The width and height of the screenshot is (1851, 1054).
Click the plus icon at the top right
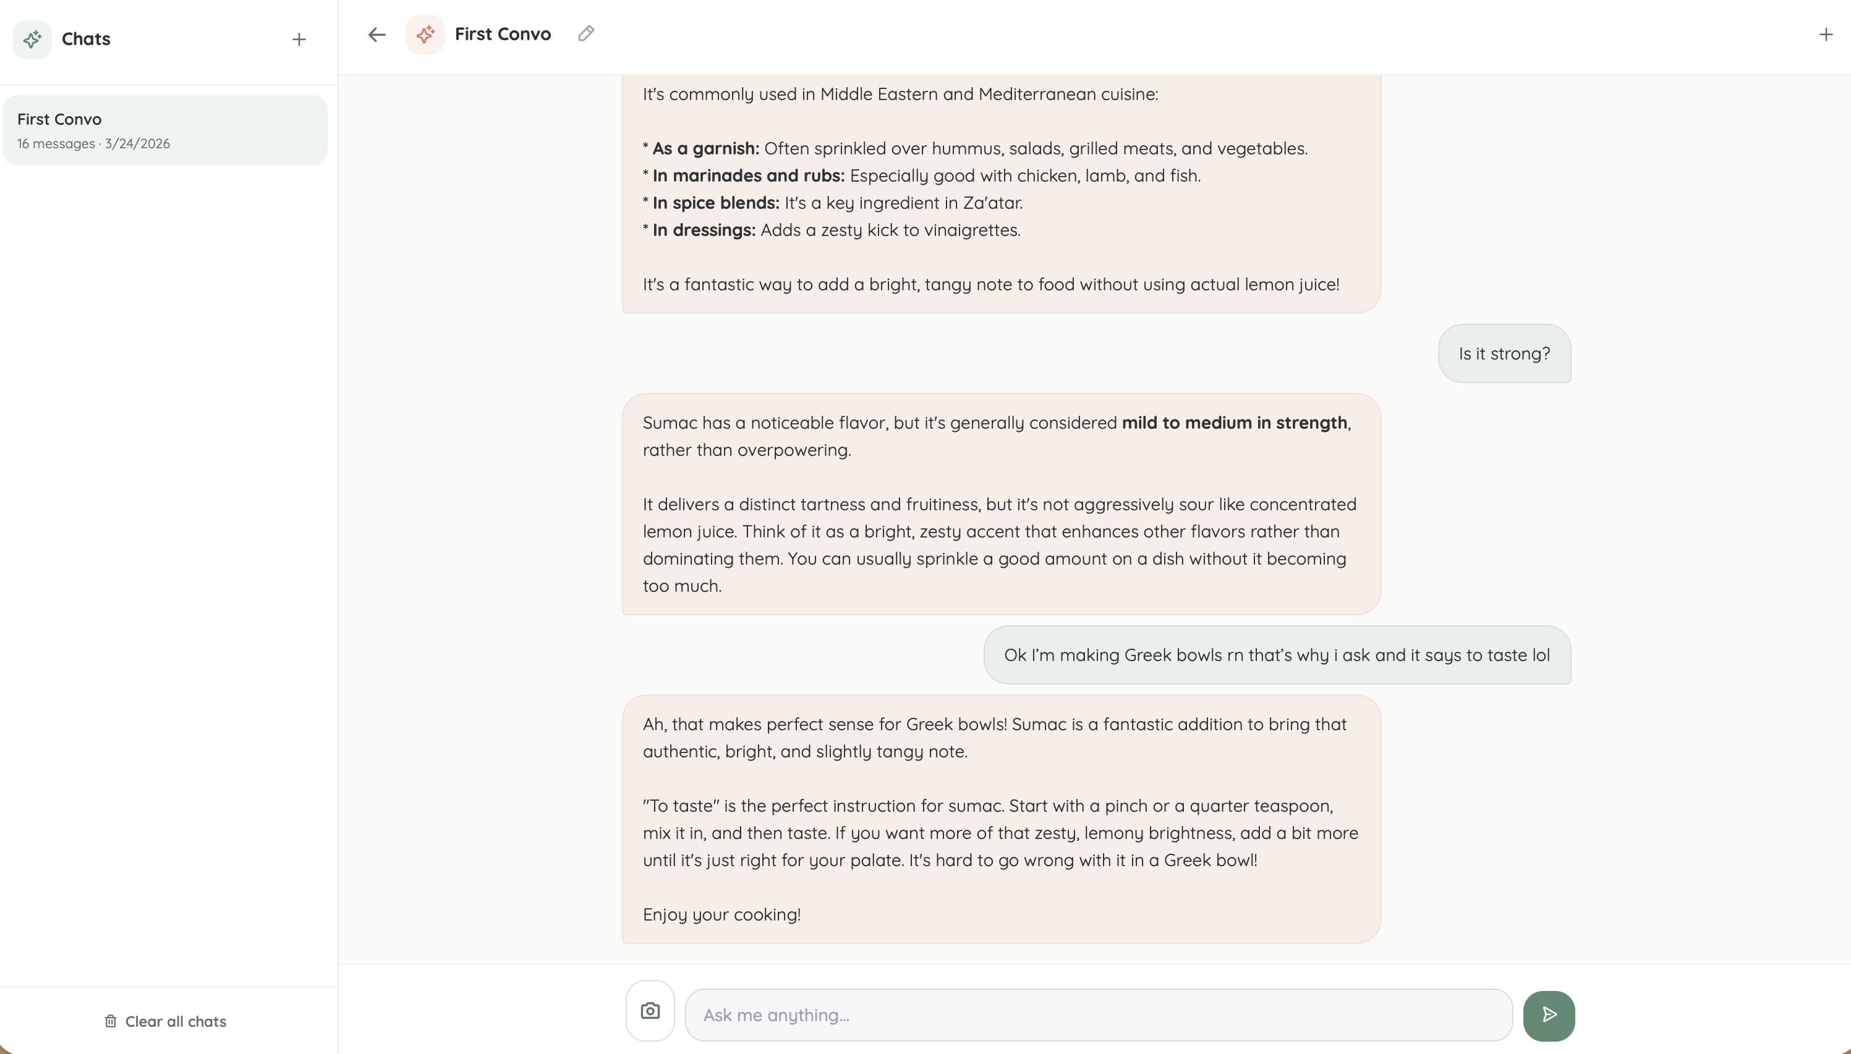1826,34
